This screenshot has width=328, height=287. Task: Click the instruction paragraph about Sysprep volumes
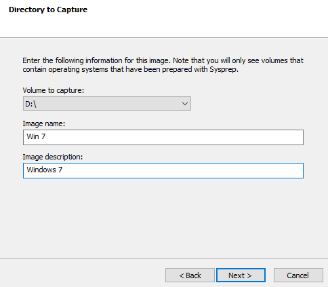point(163,65)
